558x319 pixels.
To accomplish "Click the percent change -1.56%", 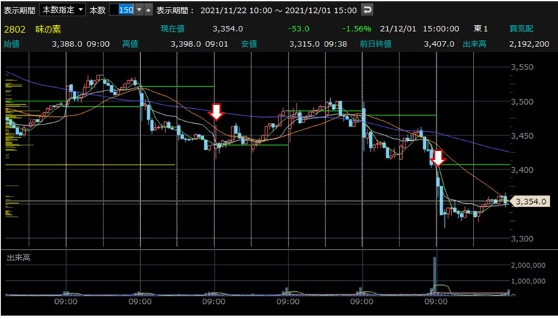I will 357,29.
